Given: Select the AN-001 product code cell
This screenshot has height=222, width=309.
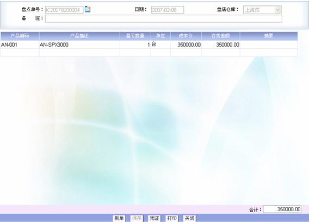Looking at the screenshot, I should [20, 45].
